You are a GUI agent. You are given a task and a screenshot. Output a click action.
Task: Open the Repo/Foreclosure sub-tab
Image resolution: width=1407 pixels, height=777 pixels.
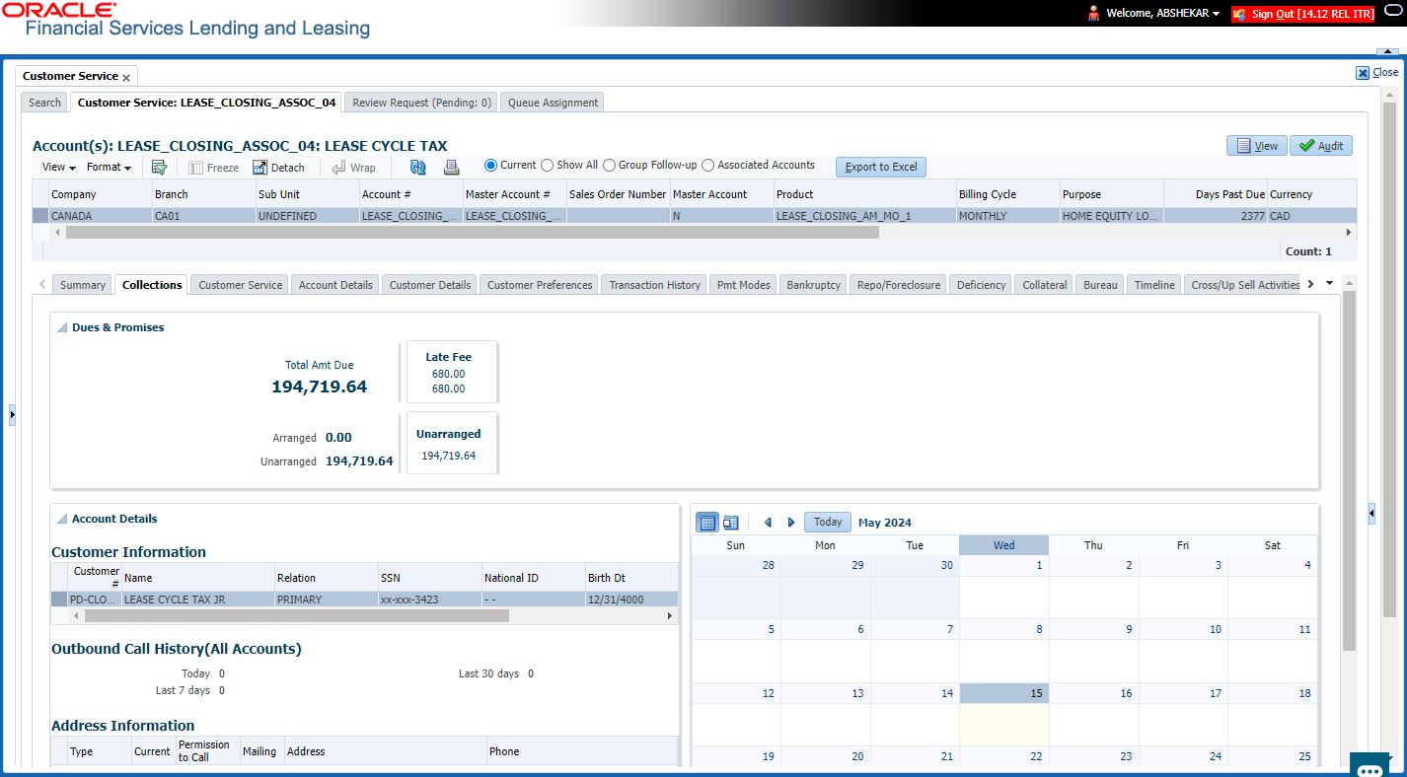(899, 285)
